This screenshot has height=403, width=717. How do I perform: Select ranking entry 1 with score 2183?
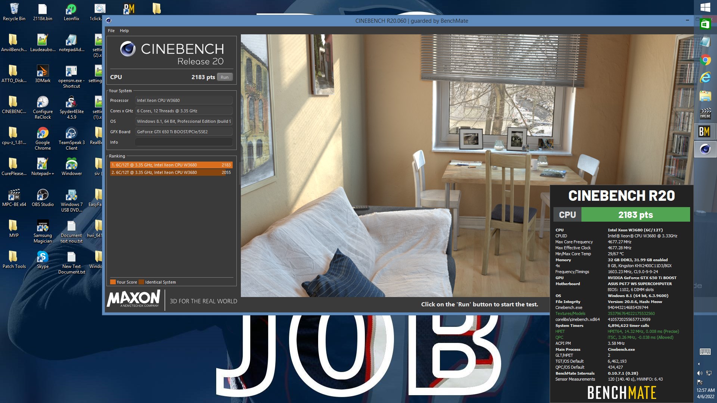(171, 165)
